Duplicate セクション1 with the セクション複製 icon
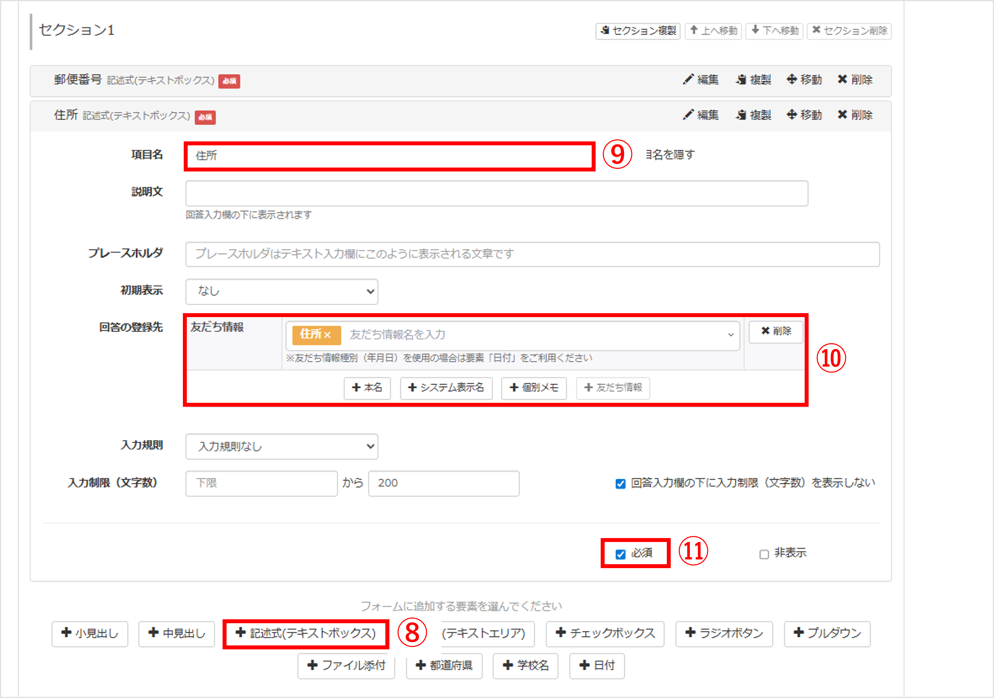 pyautogui.click(x=638, y=31)
